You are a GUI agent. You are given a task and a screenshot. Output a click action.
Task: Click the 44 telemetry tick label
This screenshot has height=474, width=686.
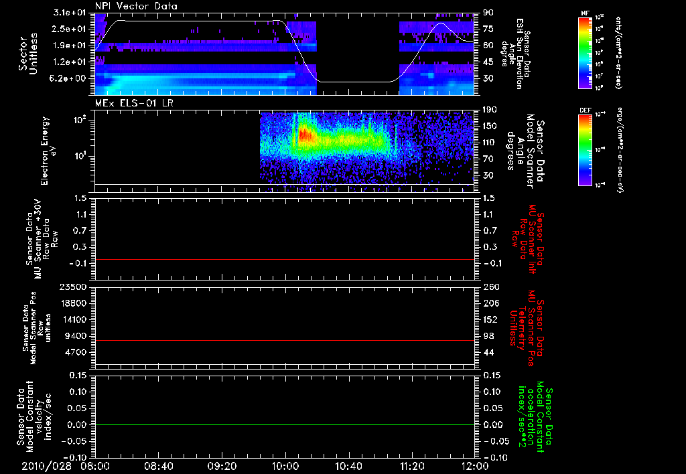click(x=488, y=352)
